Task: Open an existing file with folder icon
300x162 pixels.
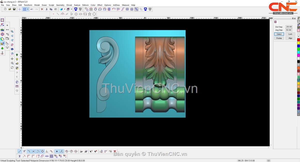Action: tap(10, 9)
